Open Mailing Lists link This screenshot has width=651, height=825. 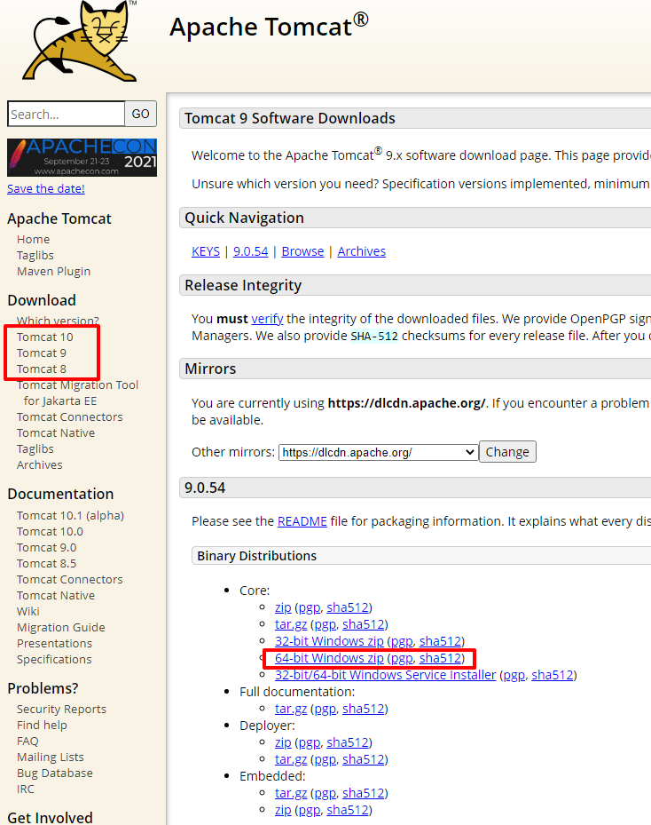[x=51, y=758]
